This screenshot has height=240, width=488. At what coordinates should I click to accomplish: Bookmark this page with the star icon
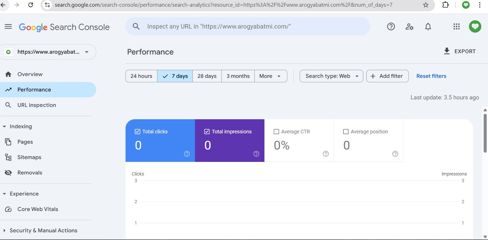(426, 5)
